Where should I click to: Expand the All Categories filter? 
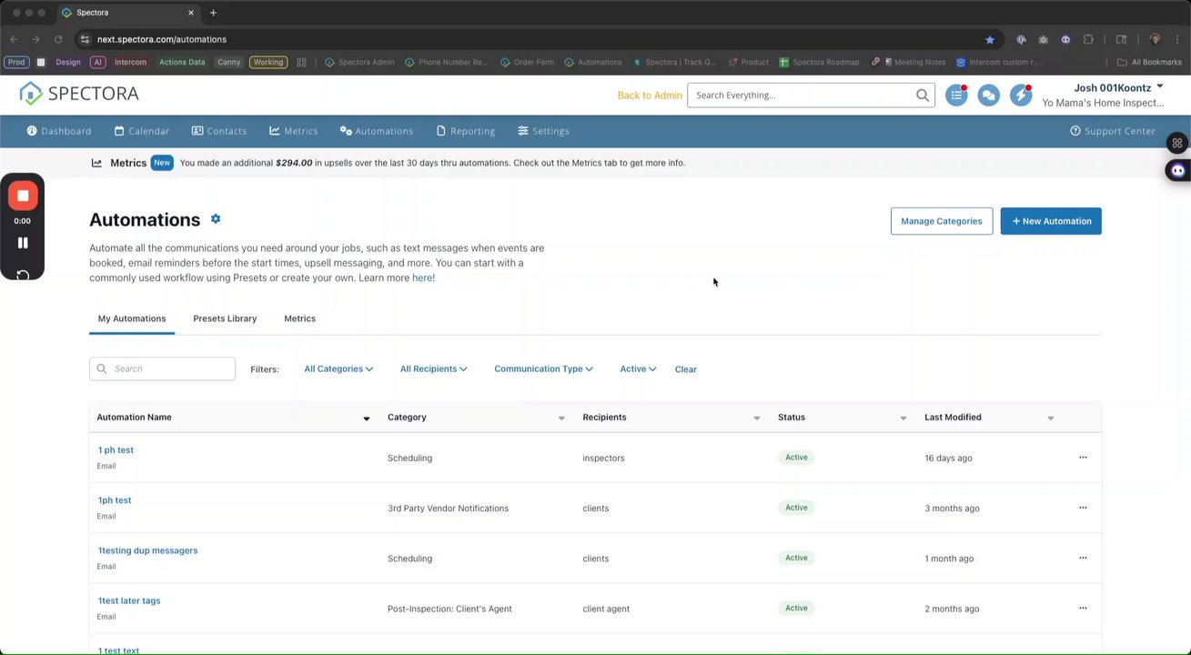pyautogui.click(x=338, y=368)
